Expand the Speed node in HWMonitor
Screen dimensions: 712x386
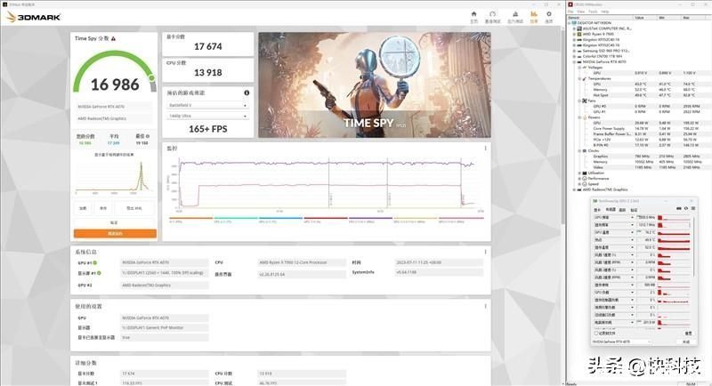tap(579, 184)
